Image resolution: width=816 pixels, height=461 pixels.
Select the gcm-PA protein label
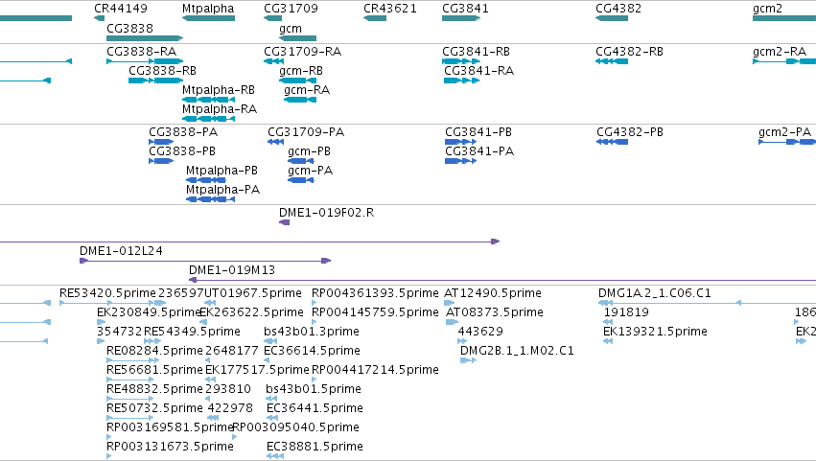(310, 171)
